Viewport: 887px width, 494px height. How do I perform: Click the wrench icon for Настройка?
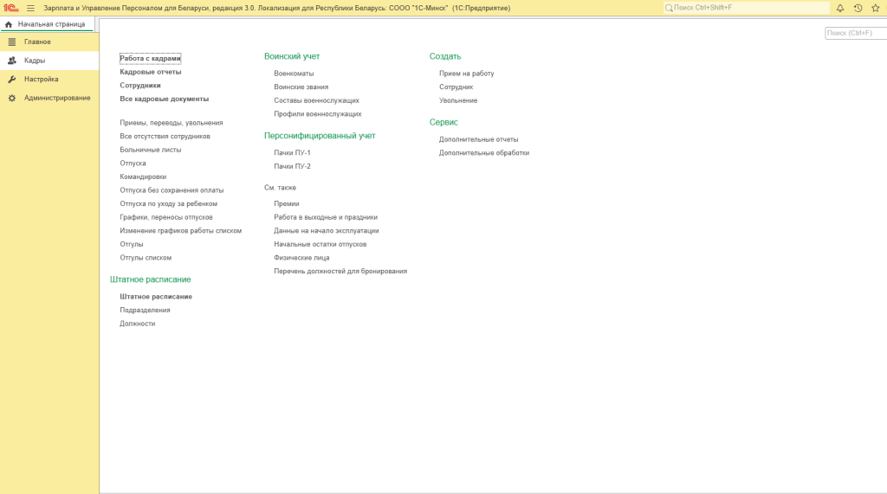(x=12, y=79)
